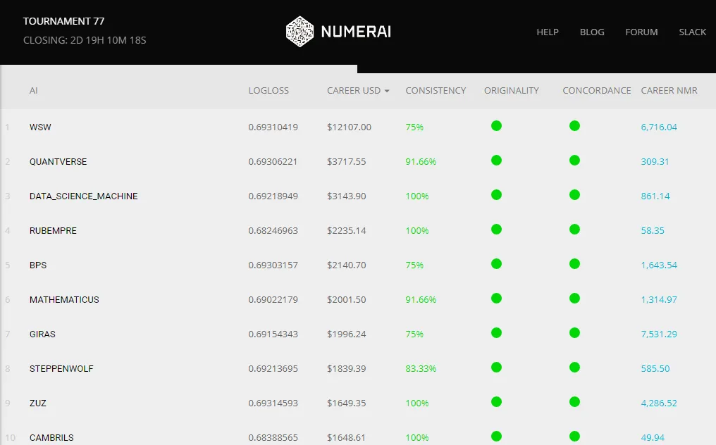
Task: Click DATA_SCIENCE_MACHINE's concordance dot
Action: (x=574, y=195)
